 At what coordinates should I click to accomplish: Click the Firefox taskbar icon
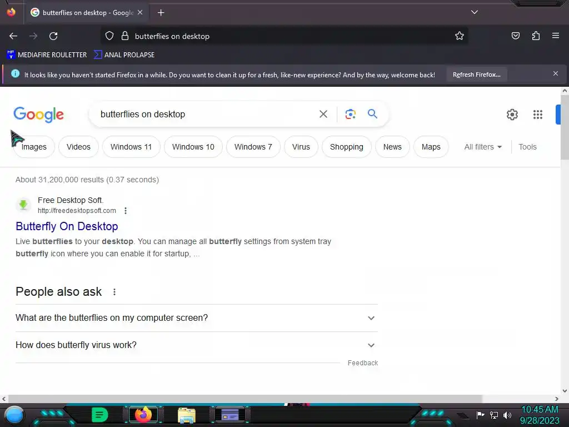coord(143,415)
